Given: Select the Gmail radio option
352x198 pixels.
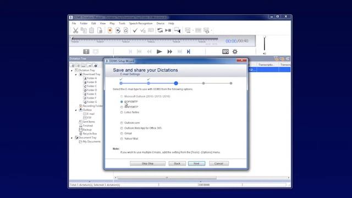Looking at the screenshot, I should pyautogui.click(x=122, y=133).
